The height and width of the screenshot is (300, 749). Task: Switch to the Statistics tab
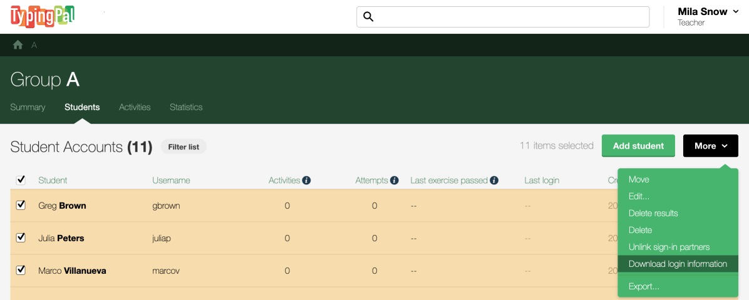pos(186,107)
